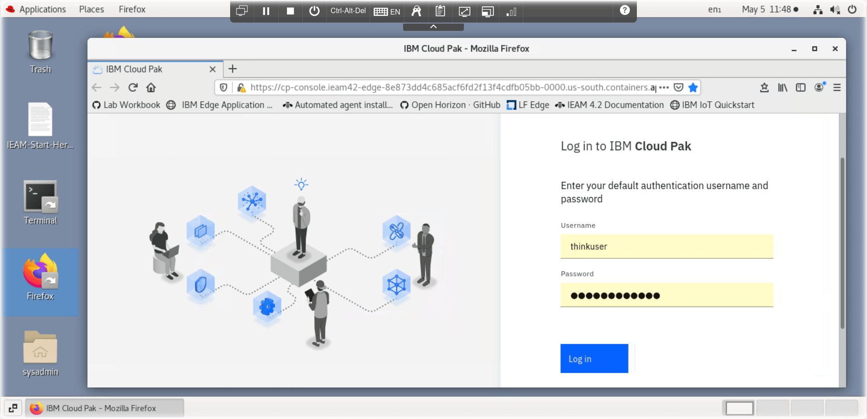The width and height of the screenshot is (867, 419).
Task: Select the IEAM-Start-Her... document on desktop
Action: coord(40,126)
